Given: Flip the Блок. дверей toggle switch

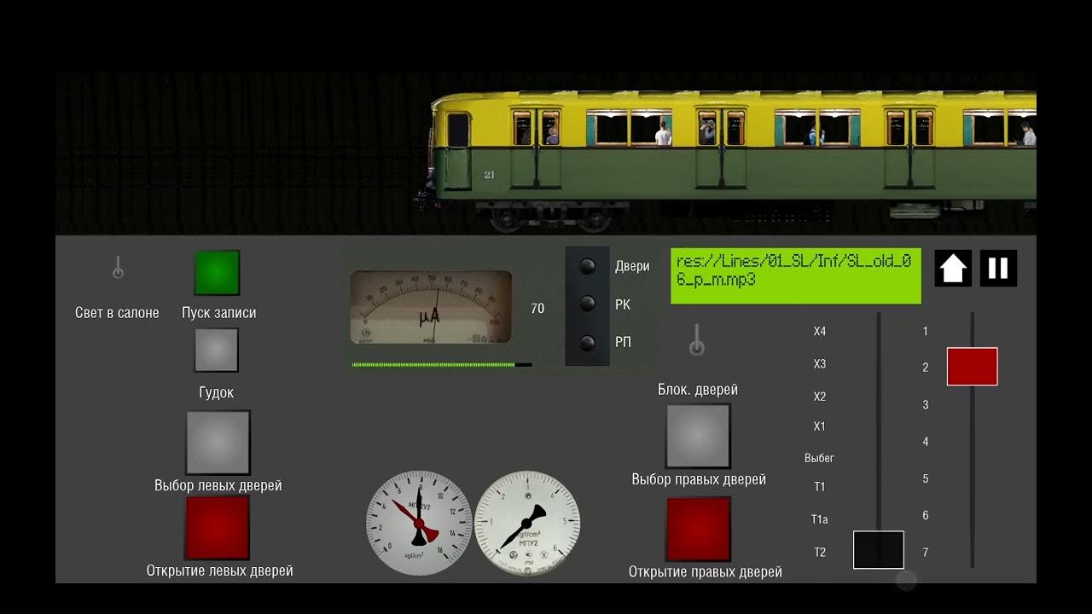Looking at the screenshot, I should pos(696,339).
